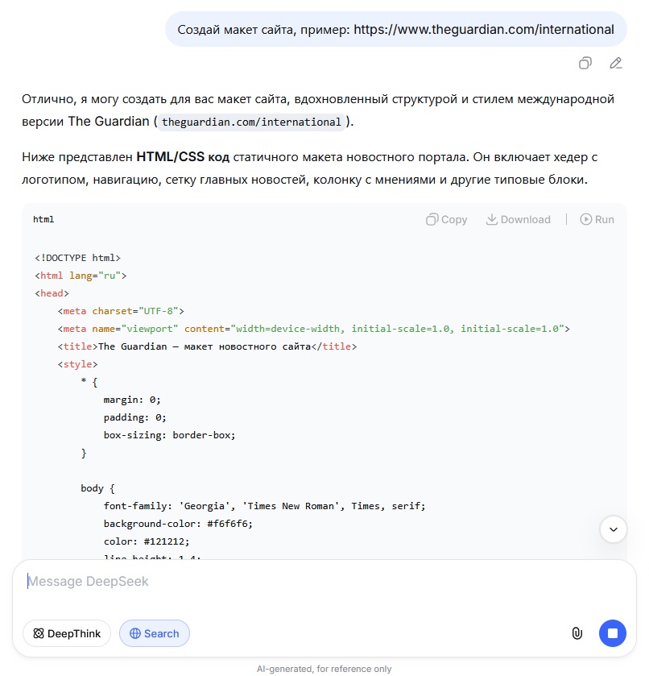649x676 pixels.
Task: Click the meta charset UTF-8 line
Action: 121,311
